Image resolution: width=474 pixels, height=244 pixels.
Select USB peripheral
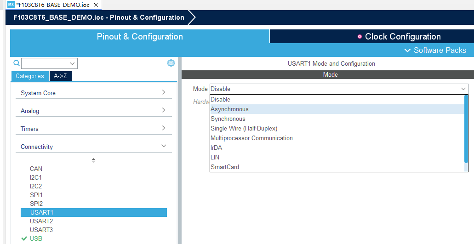(x=36, y=238)
